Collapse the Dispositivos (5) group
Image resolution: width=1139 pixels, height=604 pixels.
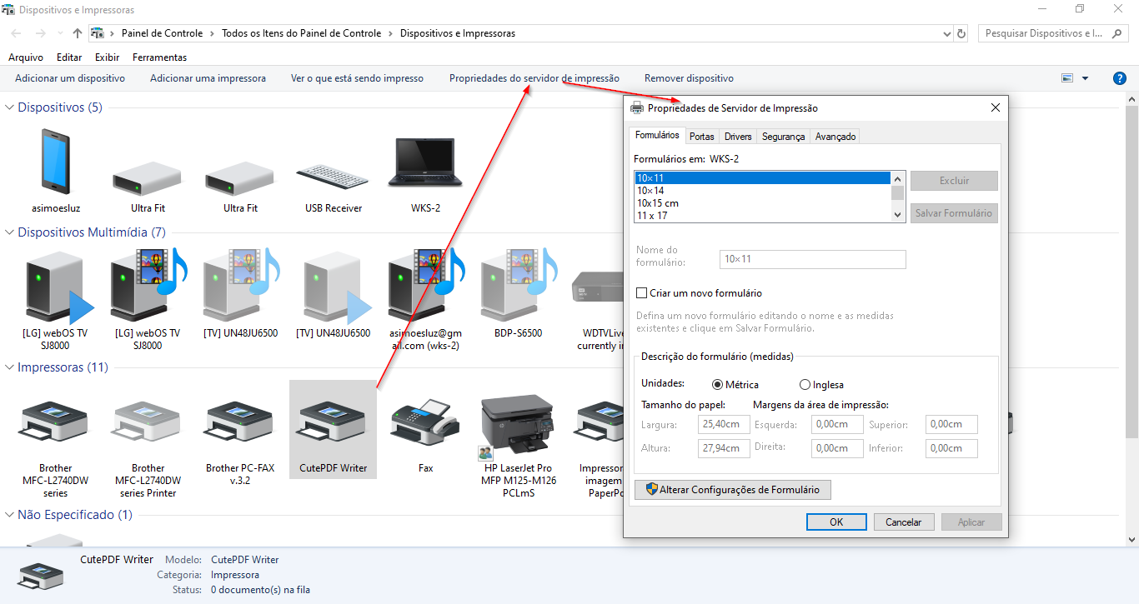click(x=10, y=107)
